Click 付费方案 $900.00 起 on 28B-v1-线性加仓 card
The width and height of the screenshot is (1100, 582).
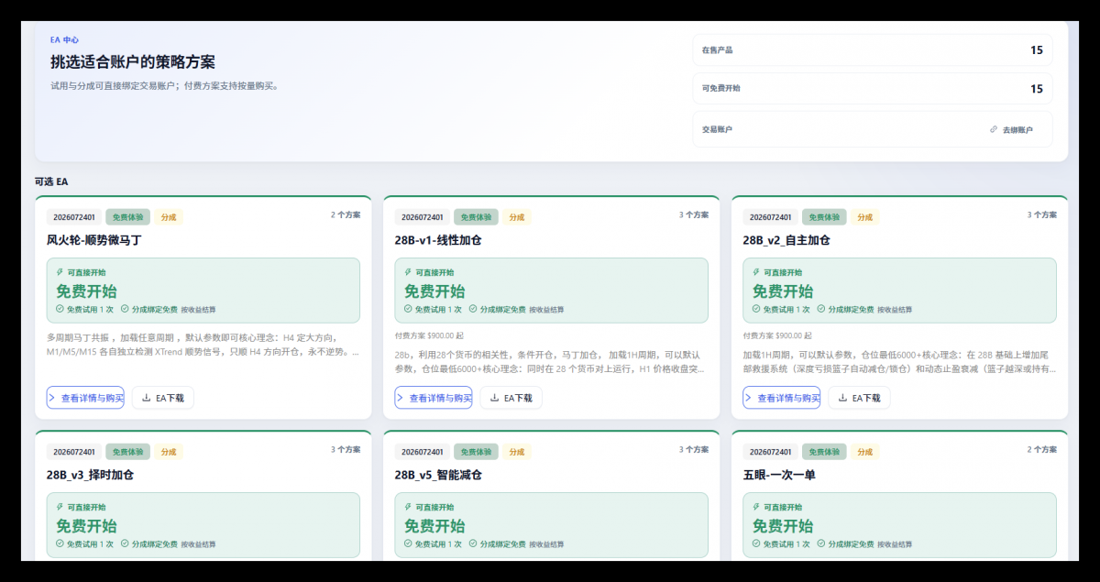[429, 335]
